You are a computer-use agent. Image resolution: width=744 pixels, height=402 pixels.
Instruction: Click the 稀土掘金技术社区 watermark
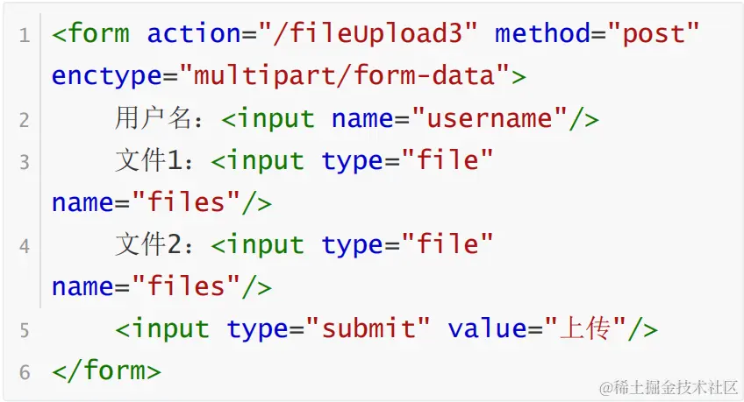click(x=669, y=386)
